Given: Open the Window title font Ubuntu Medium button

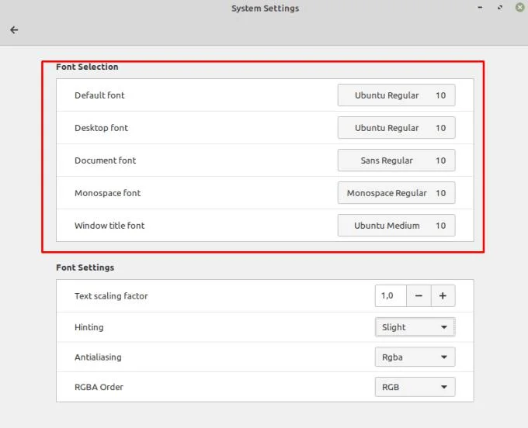Looking at the screenshot, I should (396, 226).
